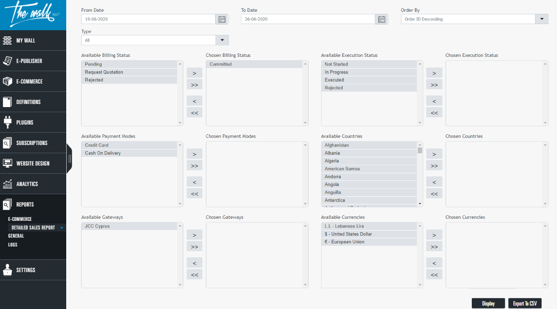The height and width of the screenshot is (309, 557).
Task: Click the E-Commerce box icon
Action: 7,81
